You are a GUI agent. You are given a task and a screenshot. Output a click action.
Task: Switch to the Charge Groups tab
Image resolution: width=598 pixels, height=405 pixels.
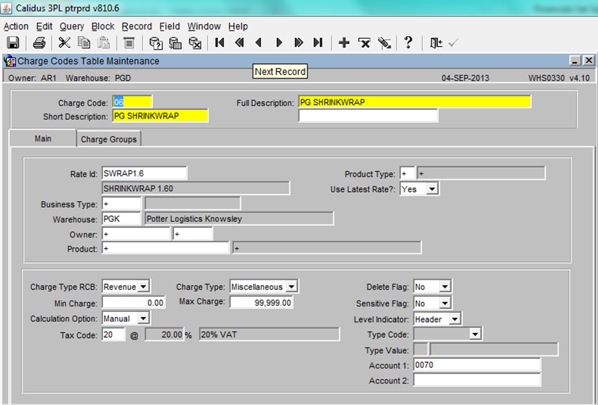point(109,139)
